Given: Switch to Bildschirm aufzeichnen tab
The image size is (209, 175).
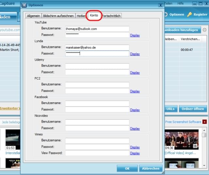Looking at the screenshot, I should coord(58,16).
